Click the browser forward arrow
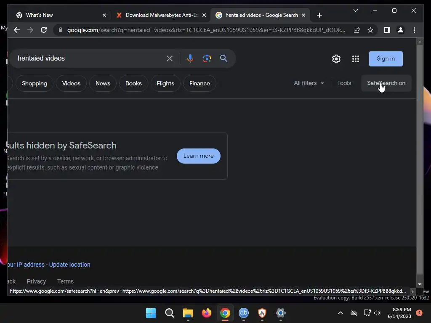Image resolution: width=431 pixels, height=323 pixels. coord(30,30)
